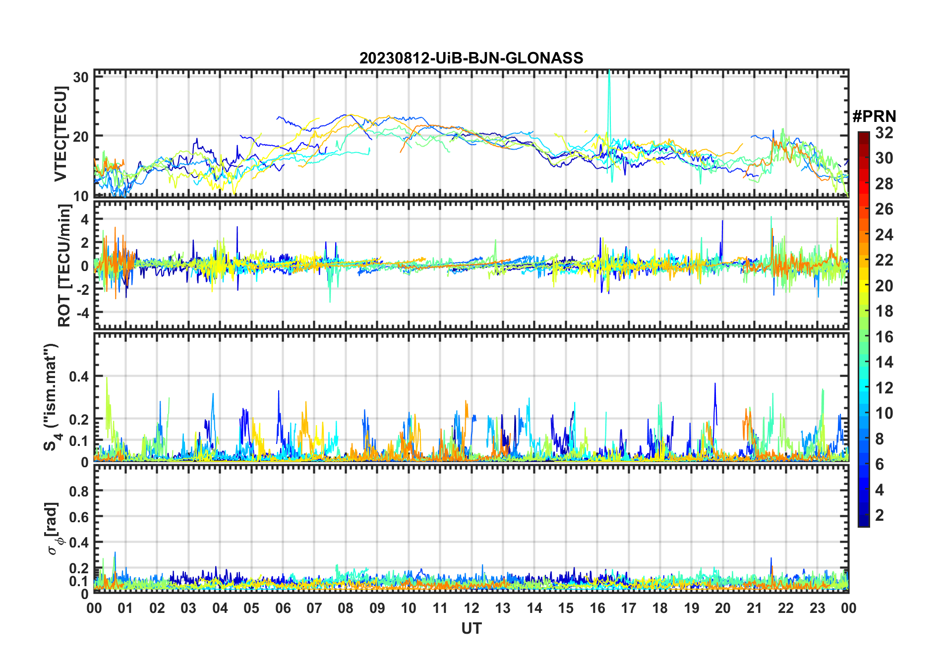
Task: Click the #PRN colorbar heading
Action: 874,116
